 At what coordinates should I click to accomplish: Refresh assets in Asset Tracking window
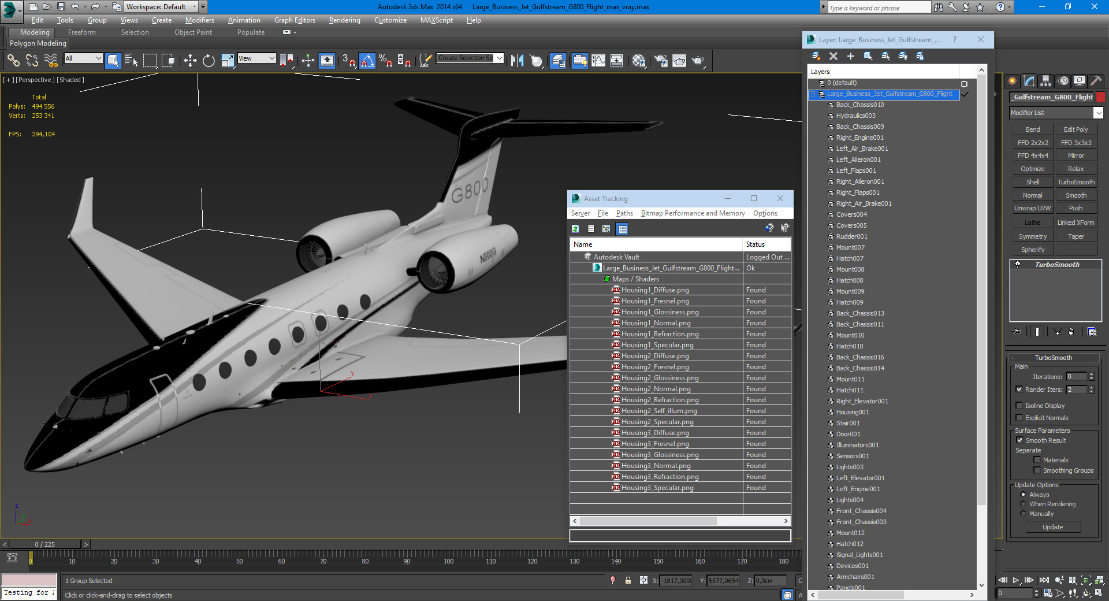click(576, 229)
